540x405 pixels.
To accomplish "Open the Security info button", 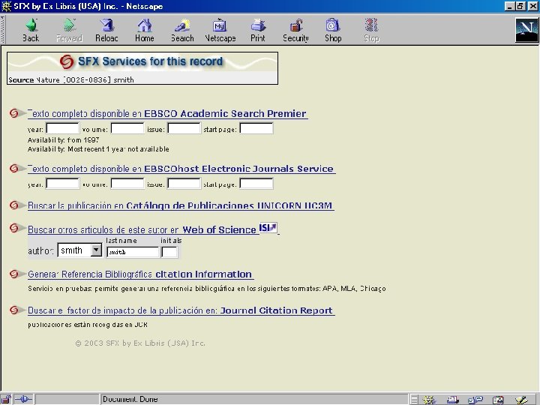I will pos(295,30).
